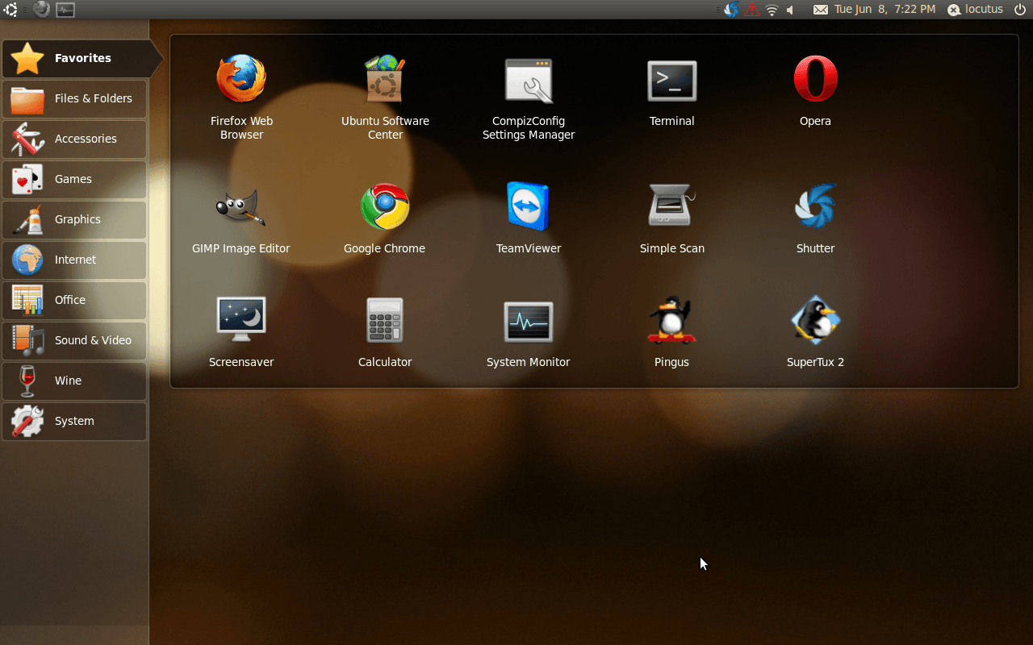This screenshot has width=1033, height=645.
Task: Show the Games category
Action: pyautogui.click(x=74, y=179)
